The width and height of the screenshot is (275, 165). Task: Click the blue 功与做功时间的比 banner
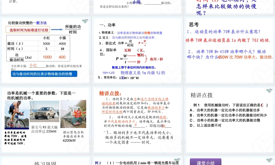coord(44,74)
